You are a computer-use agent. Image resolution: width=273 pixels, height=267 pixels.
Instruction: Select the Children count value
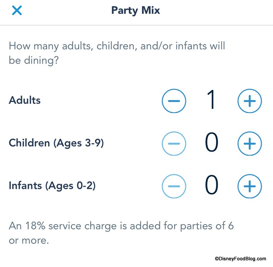[211, 143]
